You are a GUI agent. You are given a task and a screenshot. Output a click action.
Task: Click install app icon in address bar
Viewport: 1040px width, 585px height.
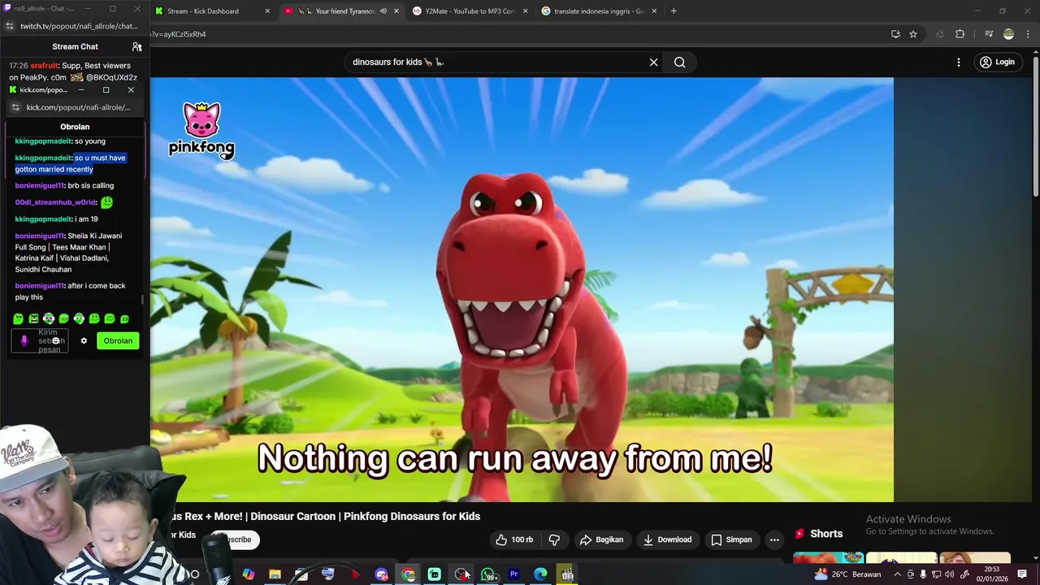pos(895,34)
